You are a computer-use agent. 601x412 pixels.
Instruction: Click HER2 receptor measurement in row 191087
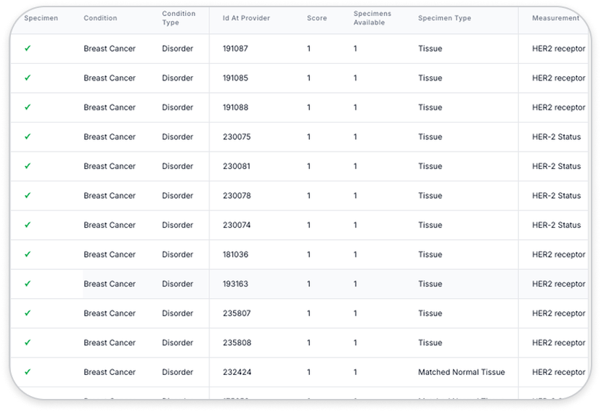click(558, 49)
